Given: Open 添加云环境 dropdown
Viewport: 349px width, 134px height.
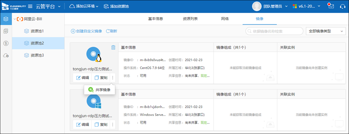Looking at the screenshot, I should (x=84, y=7).
